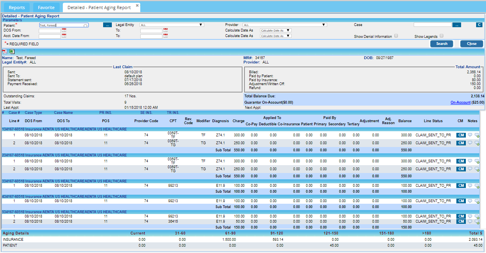Image resolution: width=486 pixels, height=253 pixels.
Task: Click the blue C button beside Case
Action: coord(479,25)
